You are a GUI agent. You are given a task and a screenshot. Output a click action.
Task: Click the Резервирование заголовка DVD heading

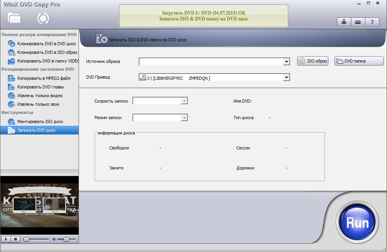point(38,69)
